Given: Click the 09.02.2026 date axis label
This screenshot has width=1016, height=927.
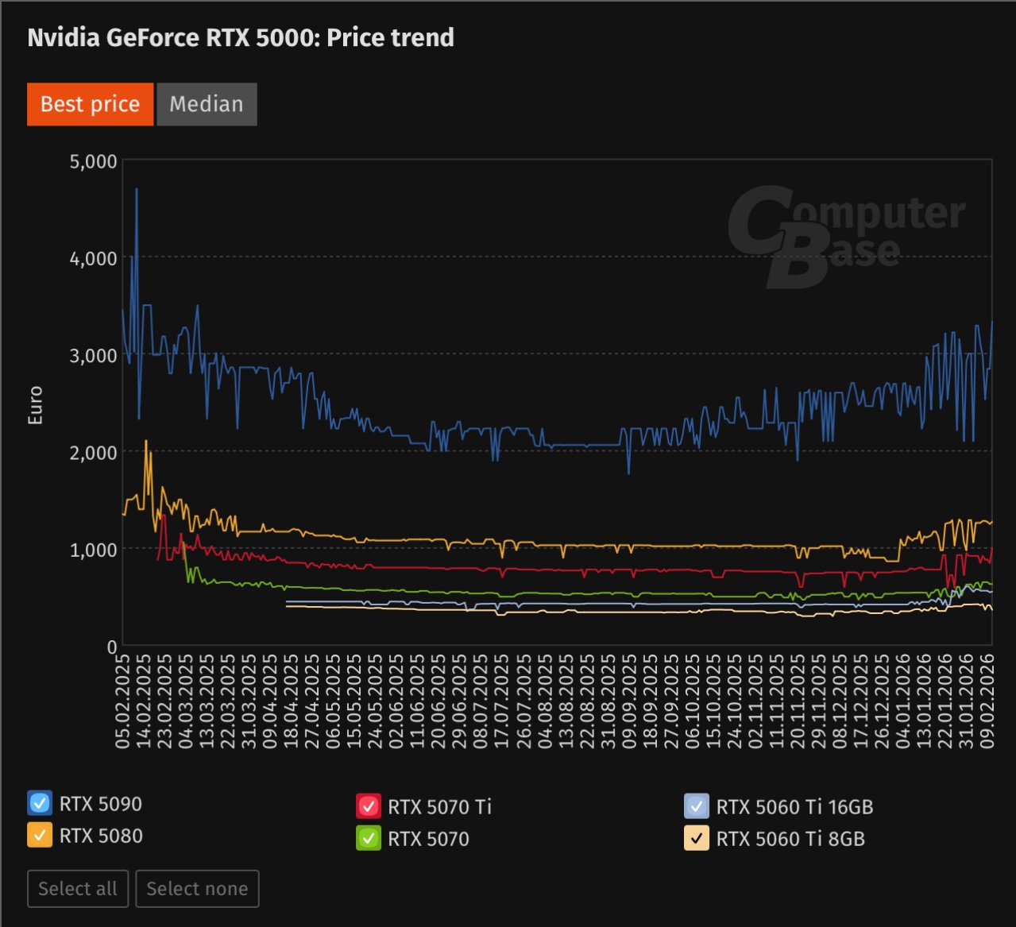Looking at the screenshot, I should 987,701.
